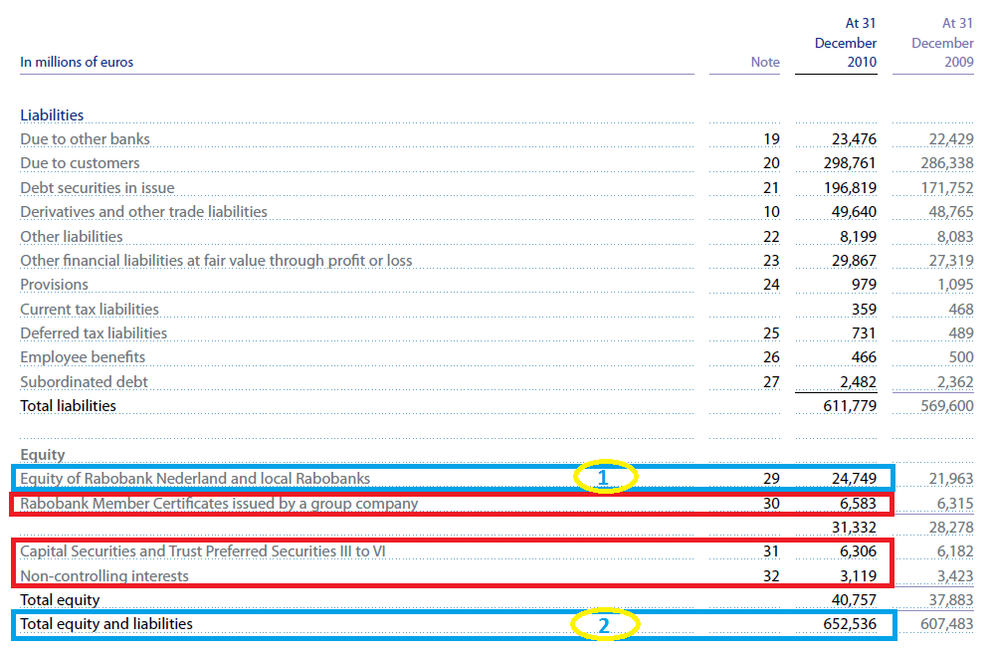Image resolution: width=993 pixels, height=653 pixels.
Task: Select the Non-controlling interests value 3,119
Action: point(858,576)
